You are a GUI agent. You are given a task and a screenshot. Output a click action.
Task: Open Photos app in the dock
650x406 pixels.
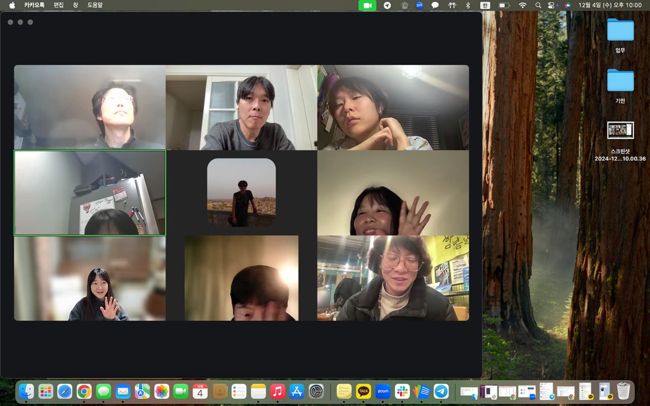pyautogui.click(x=161, y=391)
